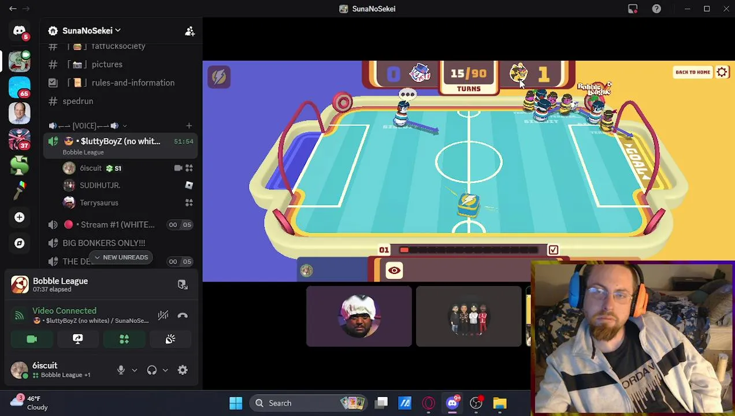
Task: Toggle the camera video button
Action: click(32, 339)
